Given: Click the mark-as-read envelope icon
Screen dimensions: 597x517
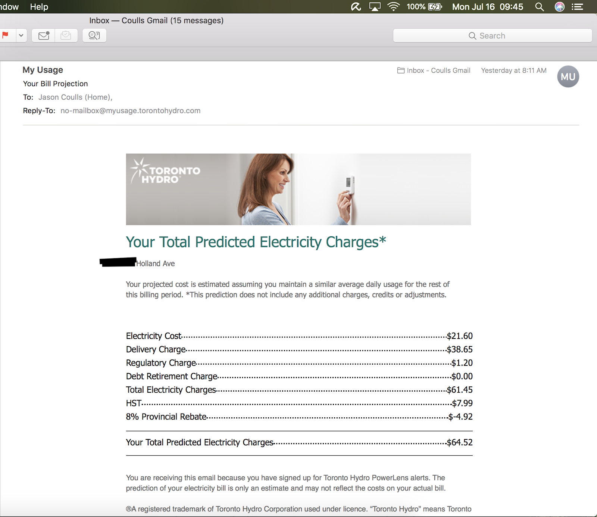Looking at the screenshot, I should click(x=66, y=35).
